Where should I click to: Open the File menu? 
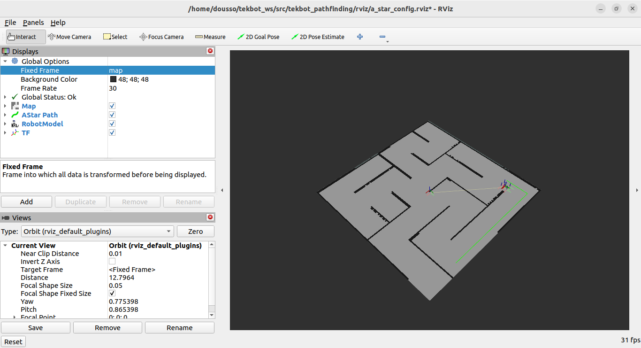[x=10, y=23]
